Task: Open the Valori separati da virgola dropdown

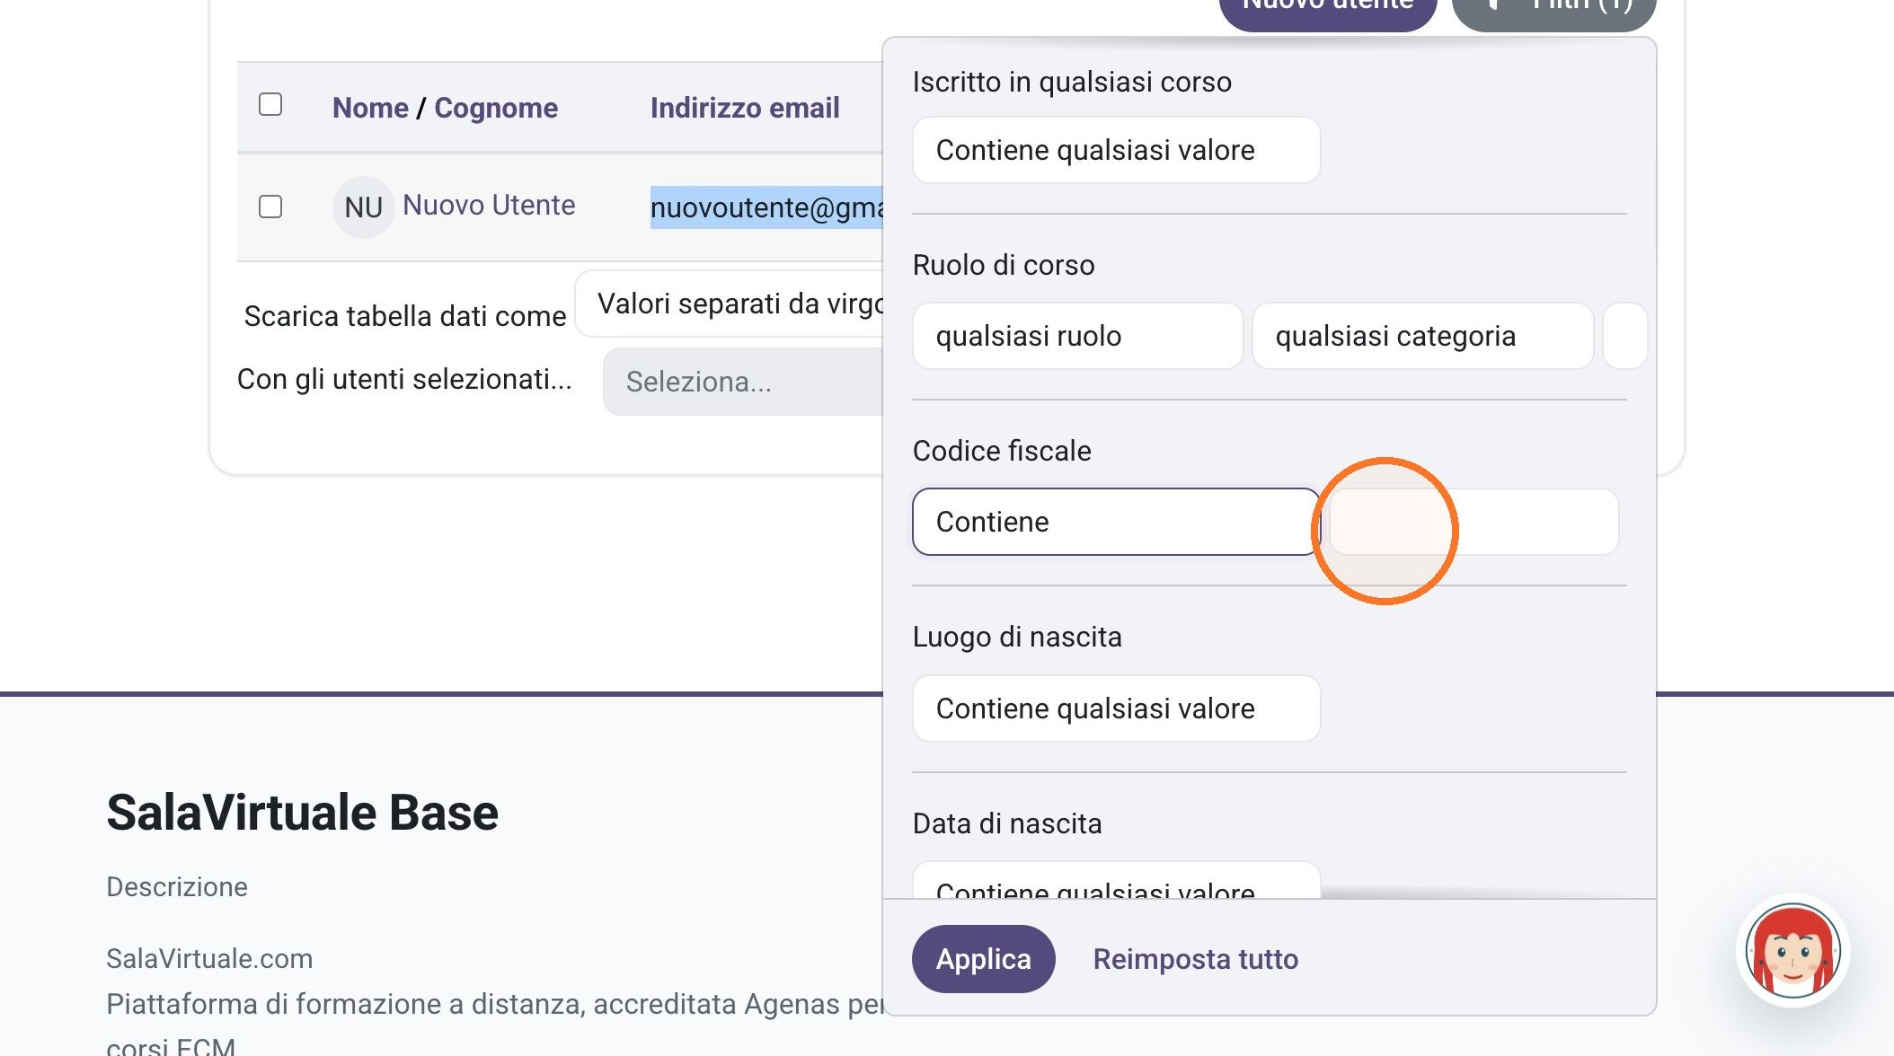Action: click(730, 304)
